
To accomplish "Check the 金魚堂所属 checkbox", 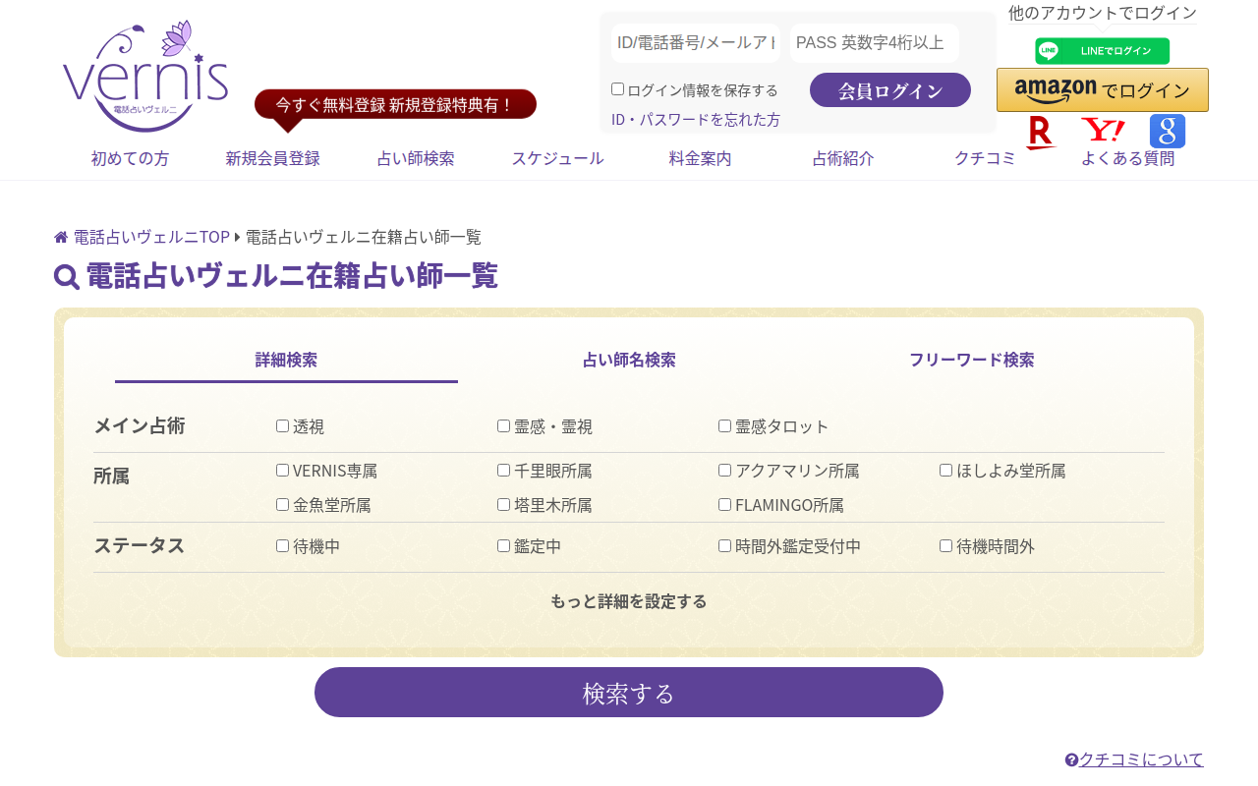I will click(x=282, y=504).
